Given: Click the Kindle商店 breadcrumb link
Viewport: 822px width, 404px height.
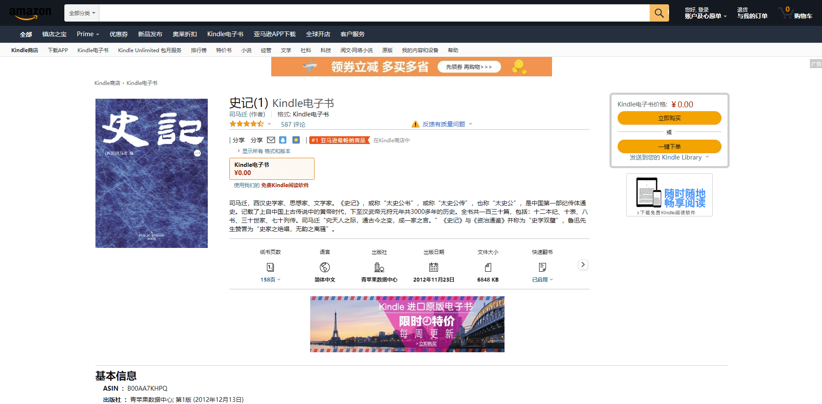Looking at the screenshot, I should (108, 83).
